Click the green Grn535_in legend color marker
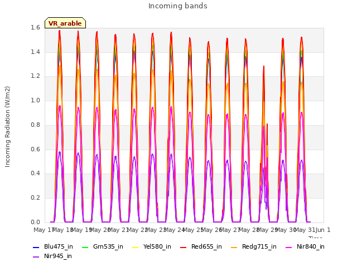 pyautogui.click(x=85, y=247)
